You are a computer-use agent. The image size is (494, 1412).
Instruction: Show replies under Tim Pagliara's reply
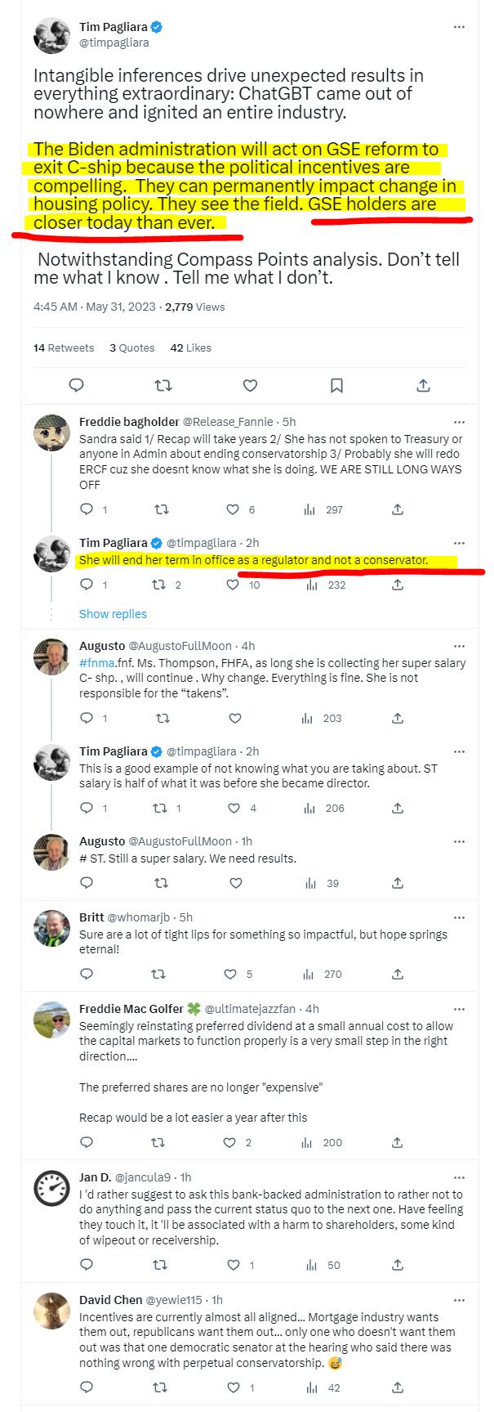pyautogui.click(x=113, y=614)
